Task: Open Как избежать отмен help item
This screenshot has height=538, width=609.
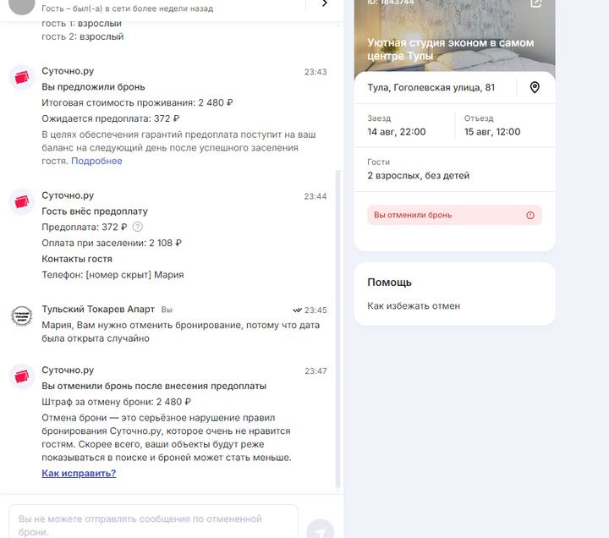Action: click(x=414, y=306)
